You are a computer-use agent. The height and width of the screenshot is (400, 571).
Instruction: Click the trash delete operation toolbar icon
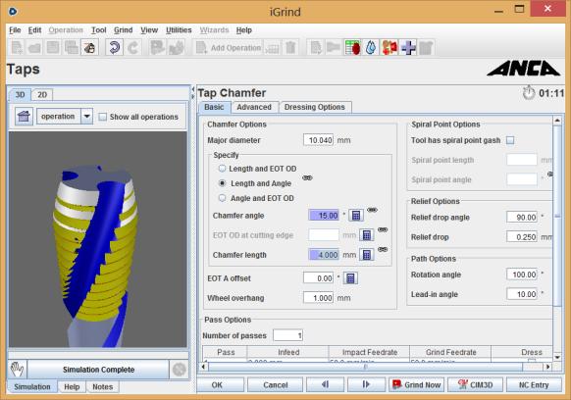click(290, 48)
